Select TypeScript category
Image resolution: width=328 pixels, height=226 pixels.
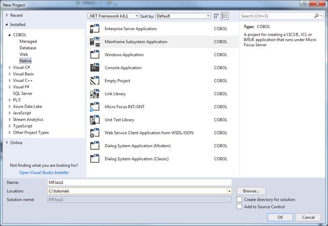coord(23,126)
